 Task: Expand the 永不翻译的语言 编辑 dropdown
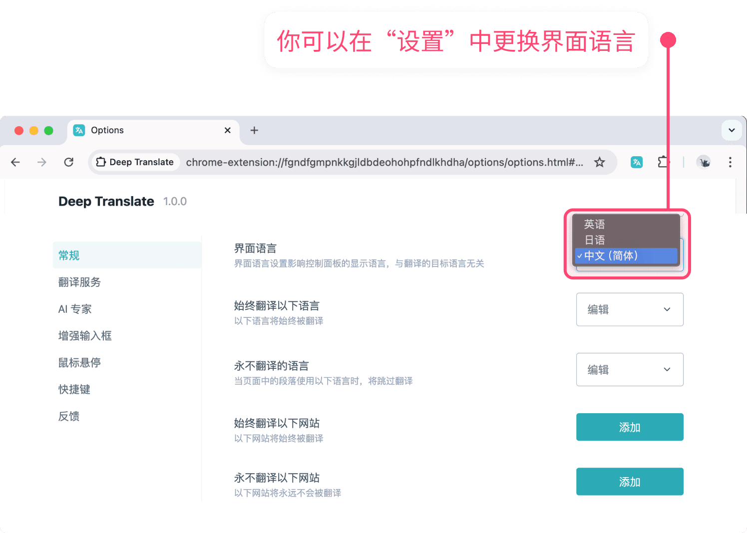(x=629, y=370)
